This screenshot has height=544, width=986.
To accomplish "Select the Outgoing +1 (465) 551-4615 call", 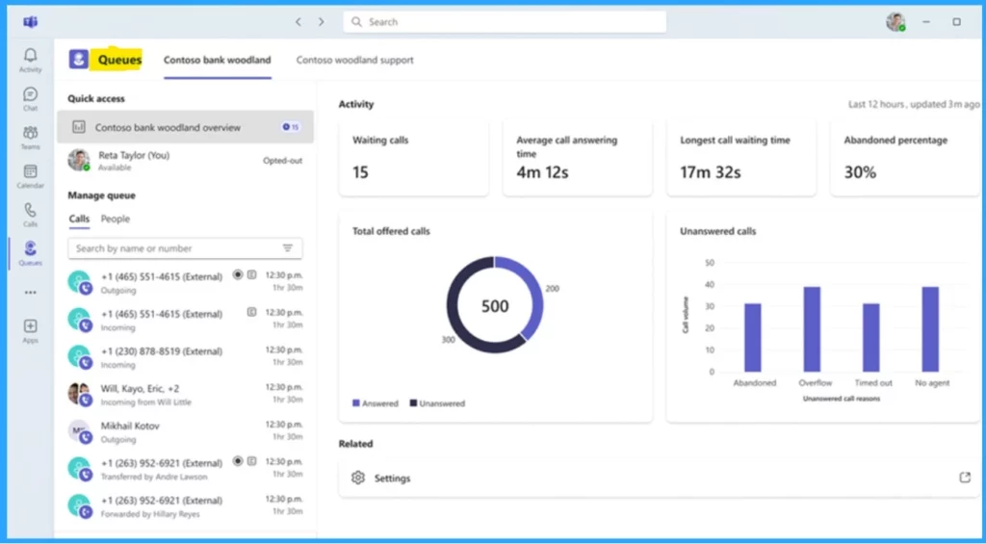I will (x=185, y=283).
